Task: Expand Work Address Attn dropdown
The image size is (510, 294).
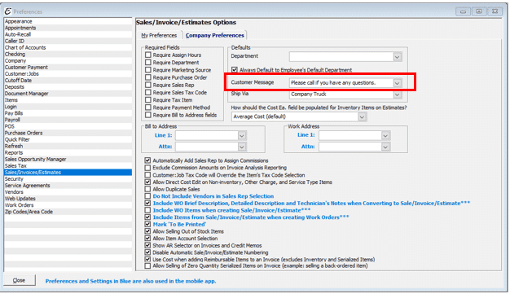Action: (x=385, y=147)
